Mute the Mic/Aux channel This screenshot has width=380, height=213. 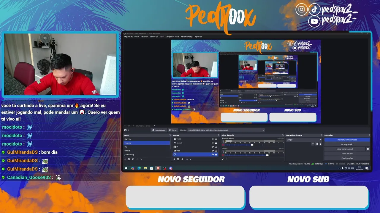pyautogui.click(x=223, y=155)
